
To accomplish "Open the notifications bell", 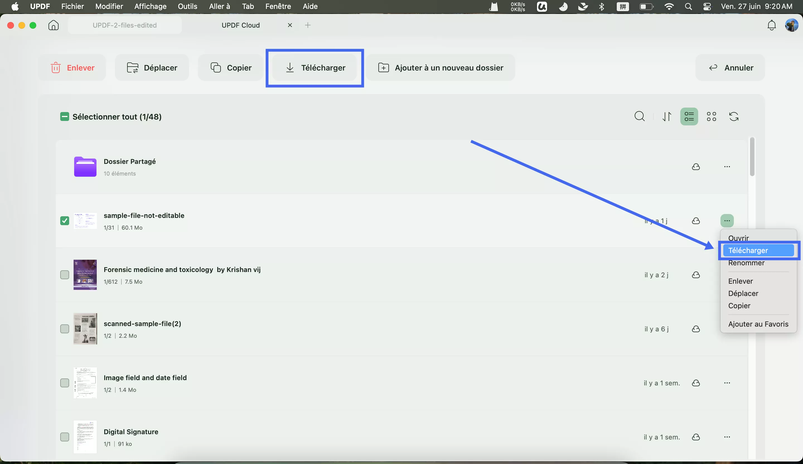I will click(x=771, y=25).
